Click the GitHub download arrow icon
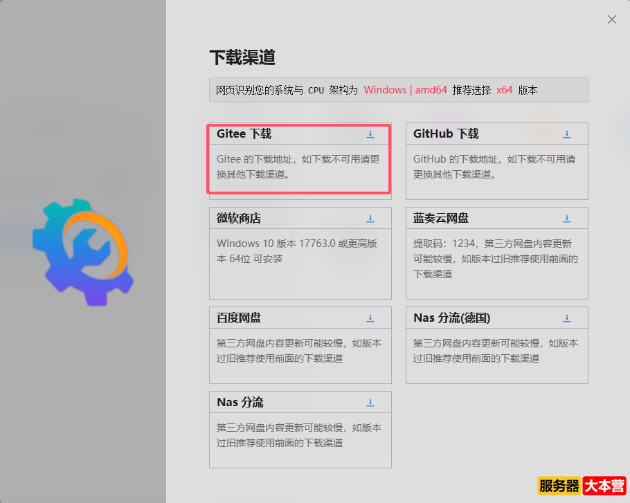Viewport: 630px width, 503px height. click(x=566, y=134)
